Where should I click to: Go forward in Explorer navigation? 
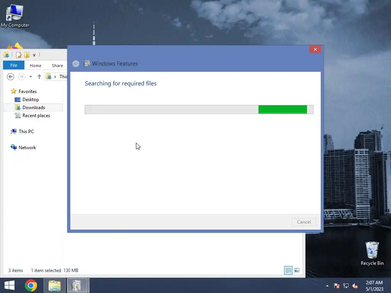point(21,77)
